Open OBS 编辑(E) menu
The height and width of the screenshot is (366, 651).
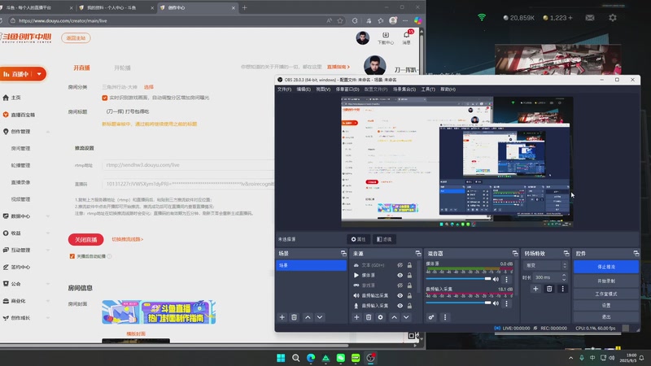(304, 89)
